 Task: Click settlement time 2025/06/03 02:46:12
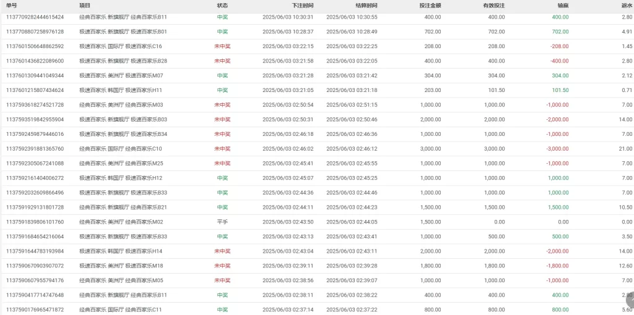click(352, 149)
